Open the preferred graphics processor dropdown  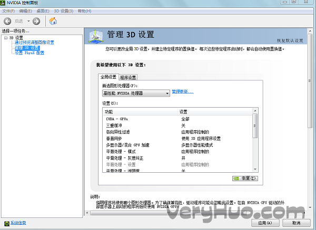coord(136,93)
